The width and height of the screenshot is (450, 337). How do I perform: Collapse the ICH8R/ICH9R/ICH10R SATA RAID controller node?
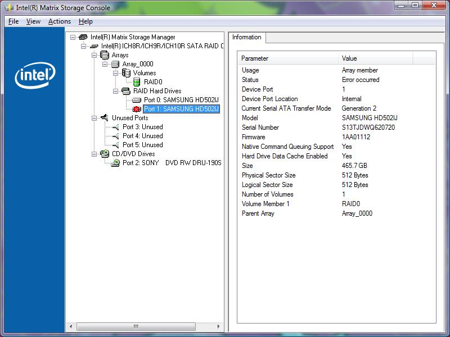(83, 46)
